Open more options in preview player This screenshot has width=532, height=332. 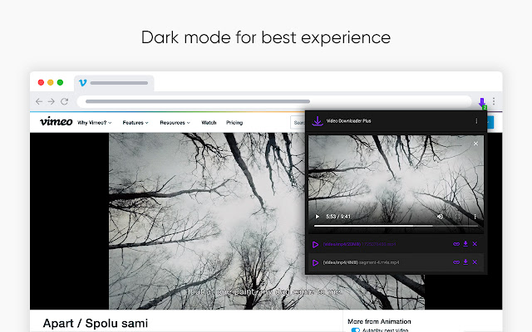(475, 217)
